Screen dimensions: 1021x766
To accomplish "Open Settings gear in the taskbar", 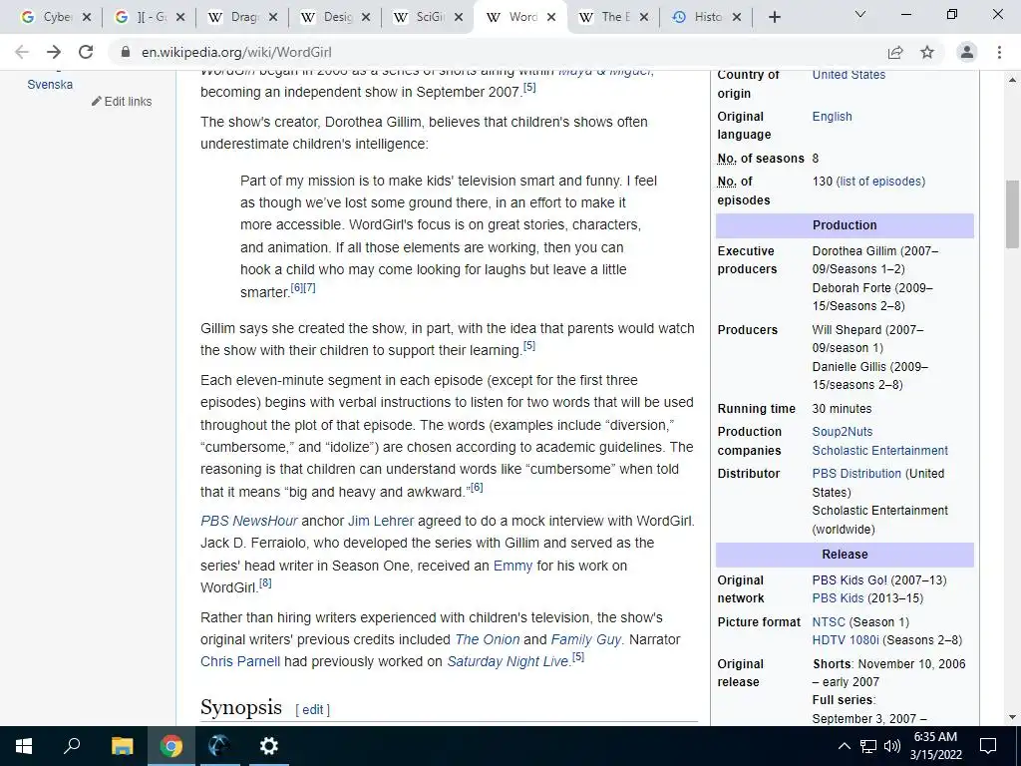I will (x=268, y=746).
